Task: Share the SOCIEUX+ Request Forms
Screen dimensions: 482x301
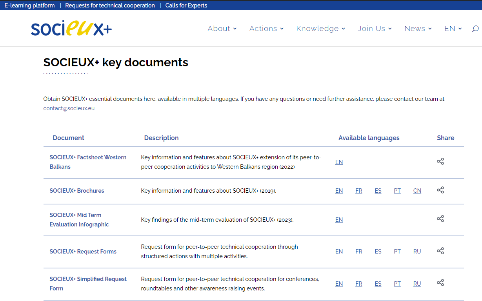Action: pos(440,250)
